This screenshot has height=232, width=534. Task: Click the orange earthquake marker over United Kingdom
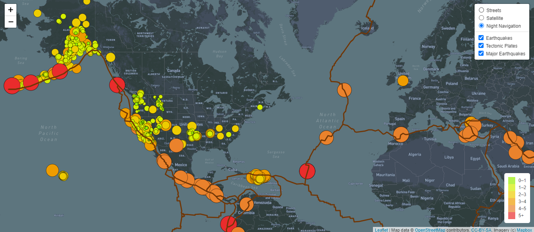(403, 81)
